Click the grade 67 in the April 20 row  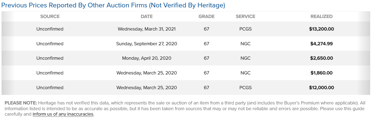tap(206, 58)
